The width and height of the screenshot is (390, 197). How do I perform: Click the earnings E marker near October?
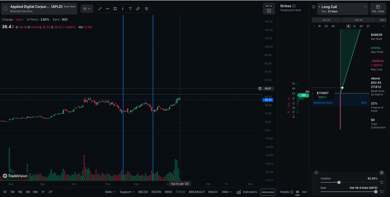83,178
